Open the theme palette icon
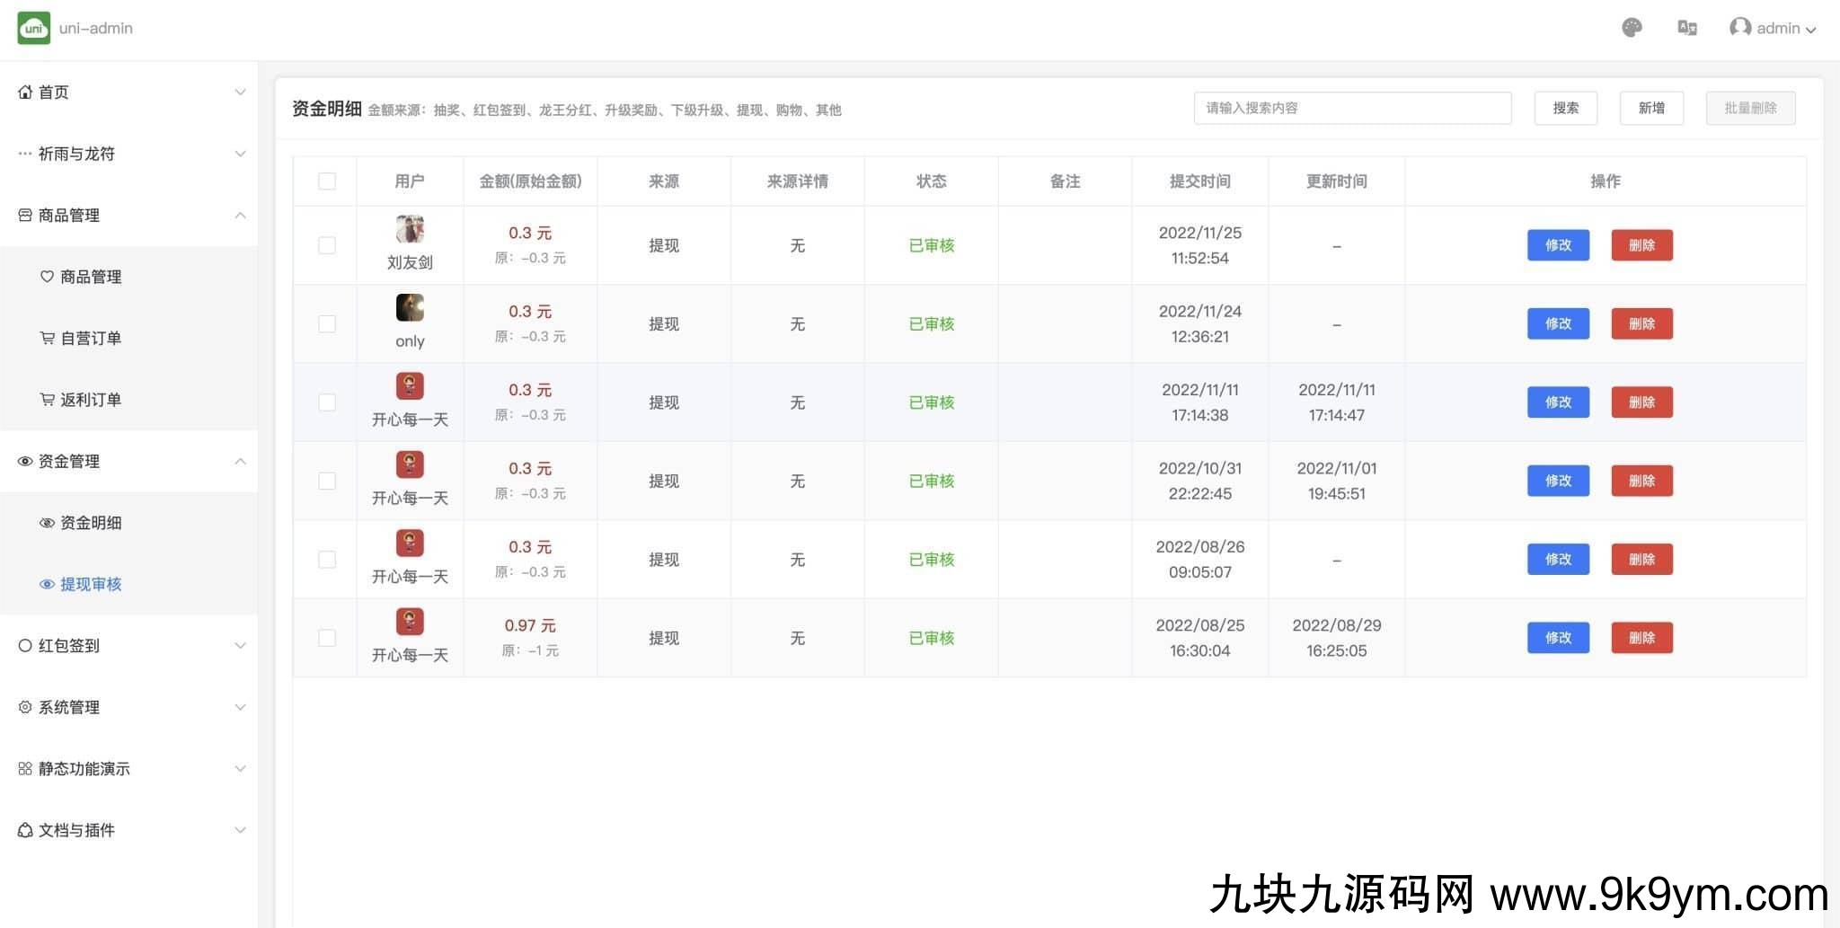Viewport: 1840px width, 928px height. [1632, 29]
